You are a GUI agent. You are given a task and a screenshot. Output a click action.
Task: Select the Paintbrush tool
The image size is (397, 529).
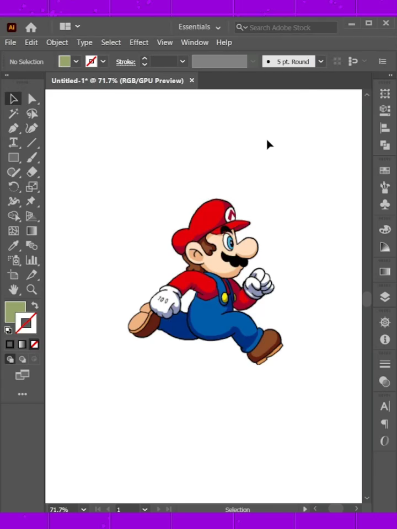[32, 158]
